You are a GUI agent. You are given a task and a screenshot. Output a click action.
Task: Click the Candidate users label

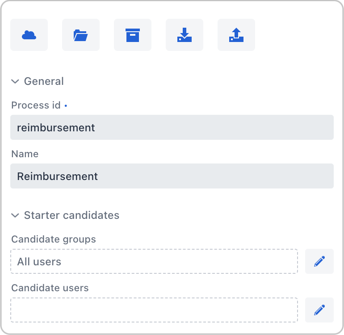50,288
